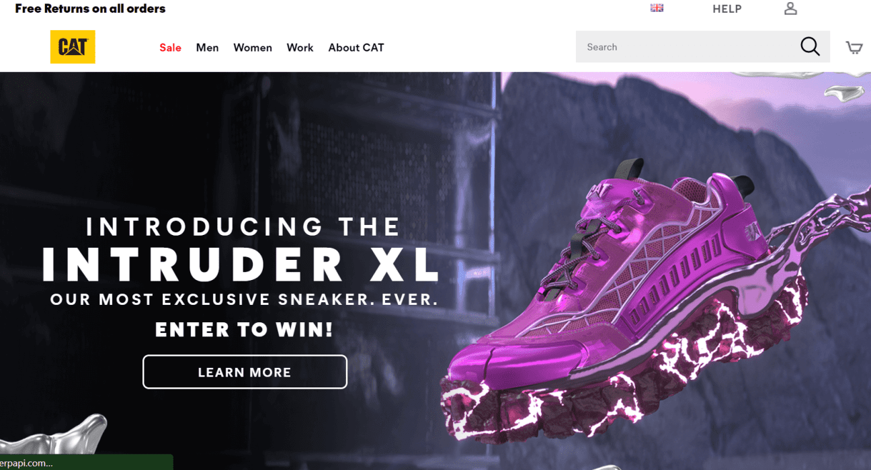Open the HELP link in header
Viewport: 871px width, 470px height.
click(727, 9)
